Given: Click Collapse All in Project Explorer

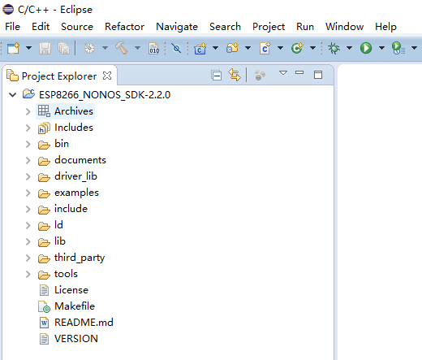Looking at the screenshot, I should [x=217, y=76].
